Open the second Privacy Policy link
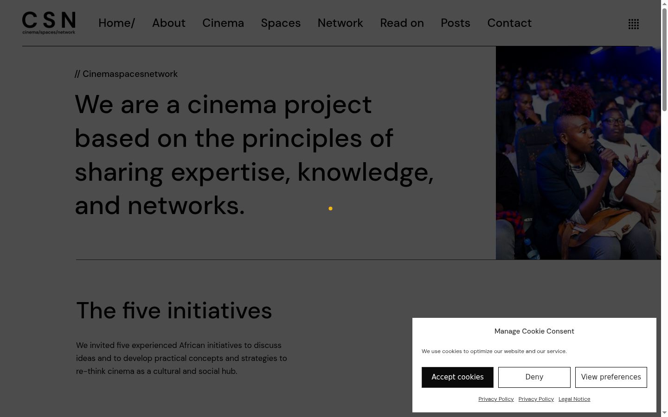The image size is (668, 417). click(x=536, y=399)
